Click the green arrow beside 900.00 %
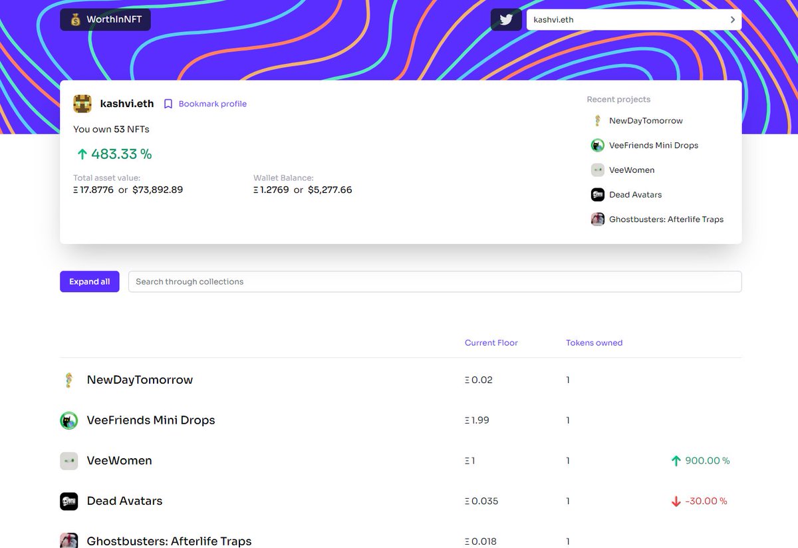Image resolution: width=798 pixels, height=548 pixels. [676, 461]
